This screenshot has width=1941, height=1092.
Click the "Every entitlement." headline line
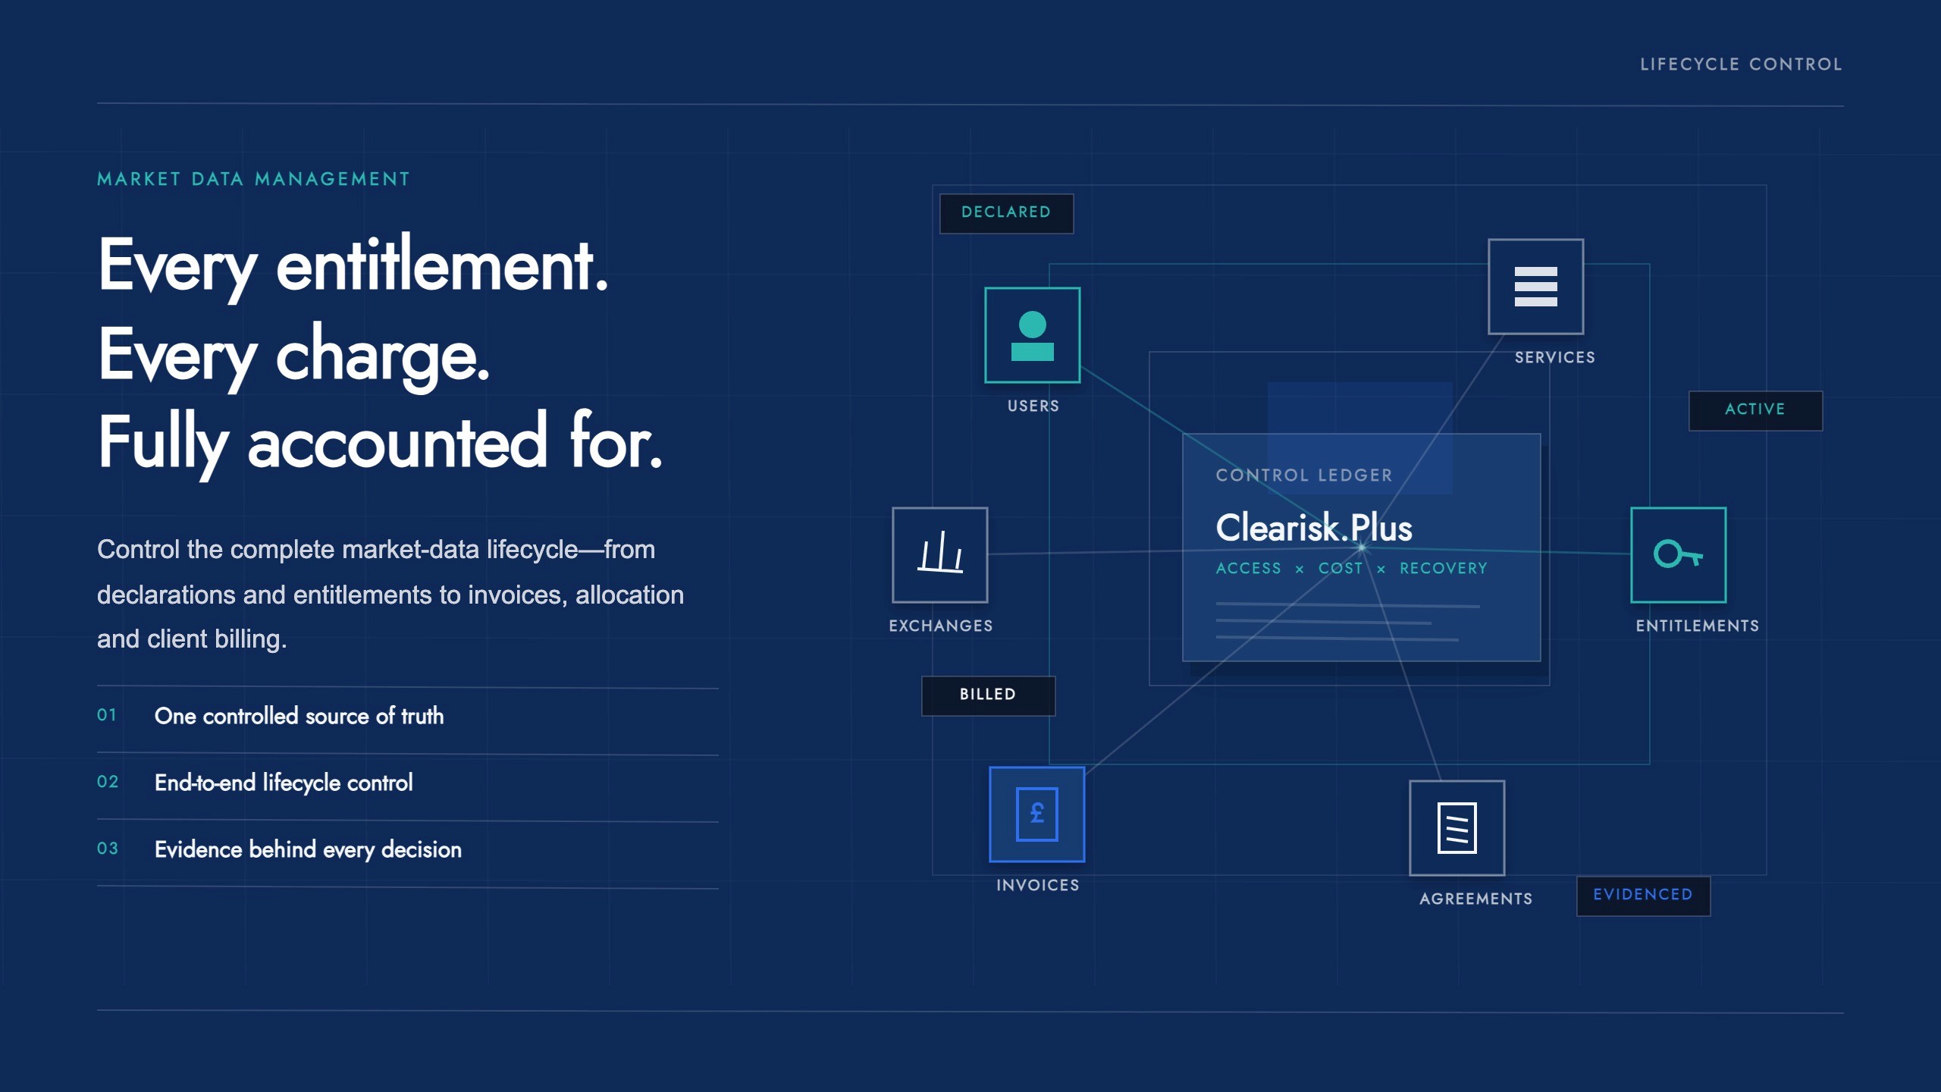353,267
